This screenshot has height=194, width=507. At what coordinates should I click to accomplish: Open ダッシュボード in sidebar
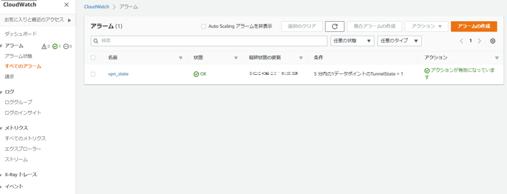(21, 34)
